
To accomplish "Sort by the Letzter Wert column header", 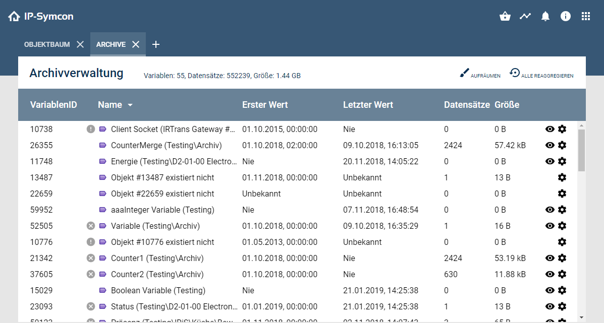I will (368, 105).
